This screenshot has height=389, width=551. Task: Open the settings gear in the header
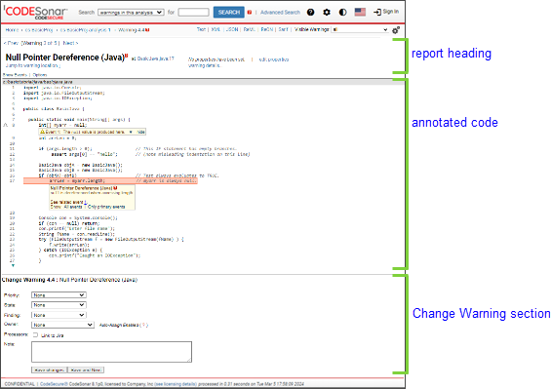pyautogui.click(x=327, y=13)
